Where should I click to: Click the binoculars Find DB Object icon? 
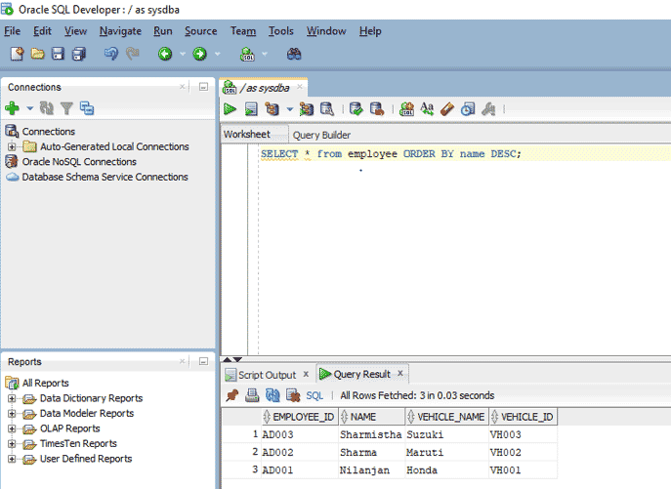(x=293, y=54)
